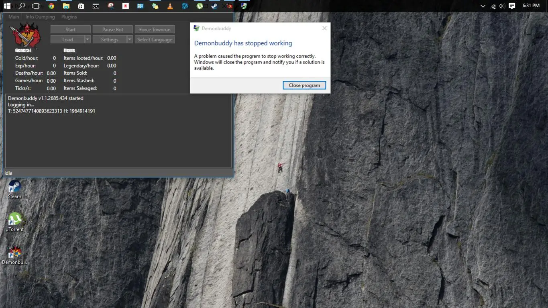Click the 6:31 PM taskbar clock
Screen dimensions: 548x308
click(x=531, y=6)
